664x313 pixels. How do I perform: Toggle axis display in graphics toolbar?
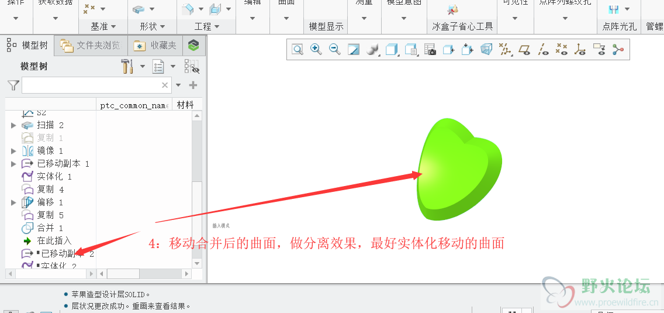(x=544, y=50)
